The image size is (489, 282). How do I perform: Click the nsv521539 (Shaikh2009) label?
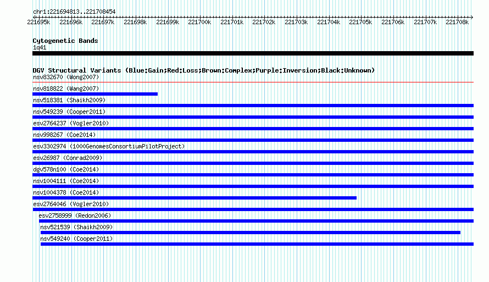point(76,227)
